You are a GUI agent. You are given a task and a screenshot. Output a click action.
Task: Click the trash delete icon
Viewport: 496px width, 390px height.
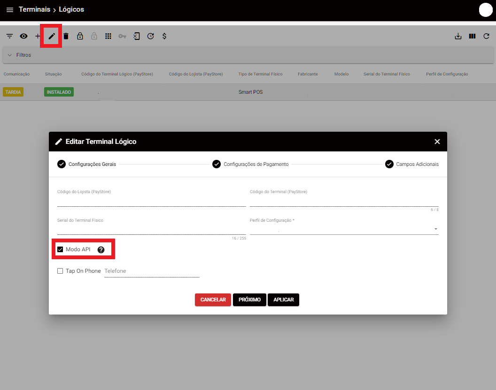coord(66,36)
